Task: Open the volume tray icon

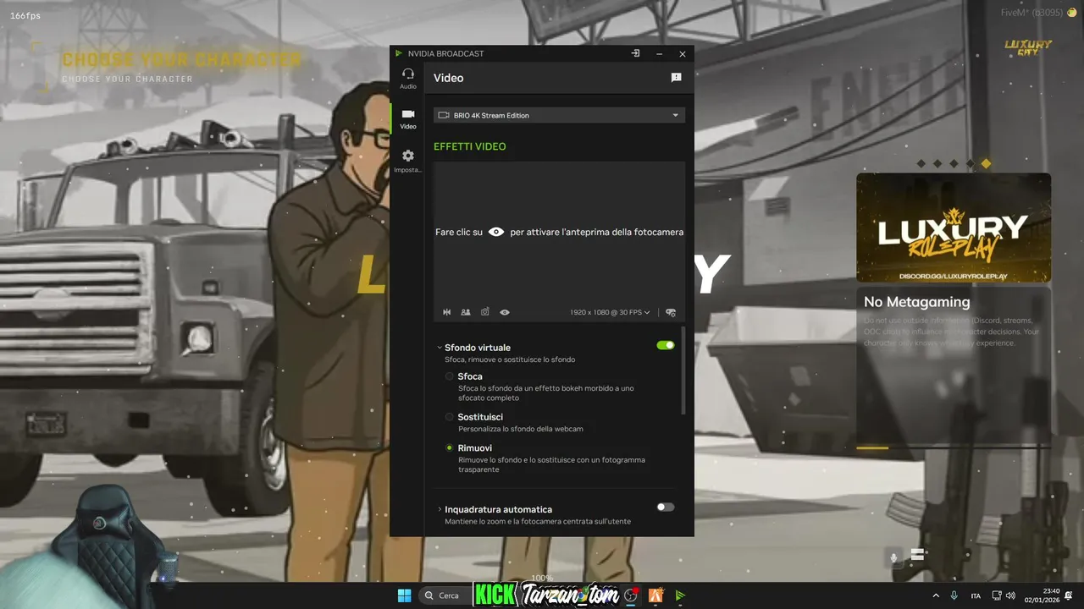Action: pyautogui.click(x=1012, y=595)
